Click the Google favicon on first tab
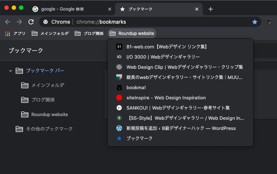Screen dimensions: 277x174 35,9
